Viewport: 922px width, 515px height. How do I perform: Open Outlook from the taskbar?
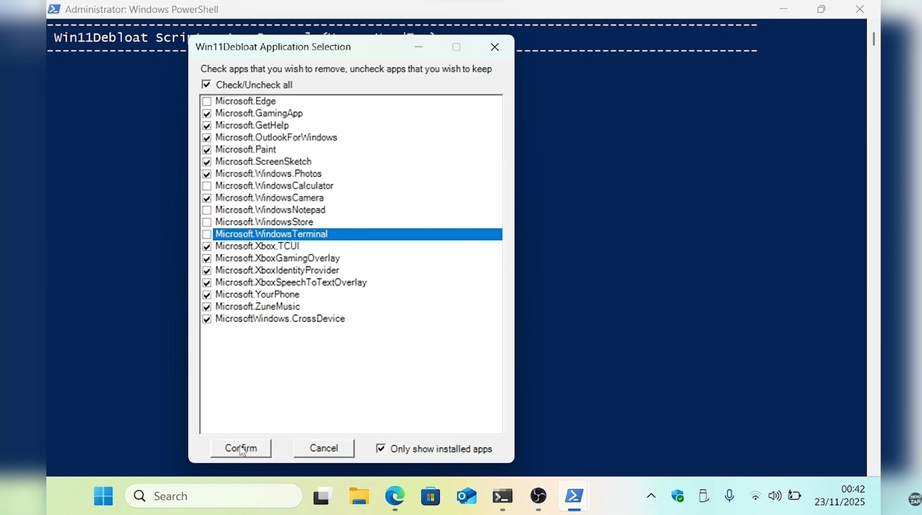click(x=467, y=496)
